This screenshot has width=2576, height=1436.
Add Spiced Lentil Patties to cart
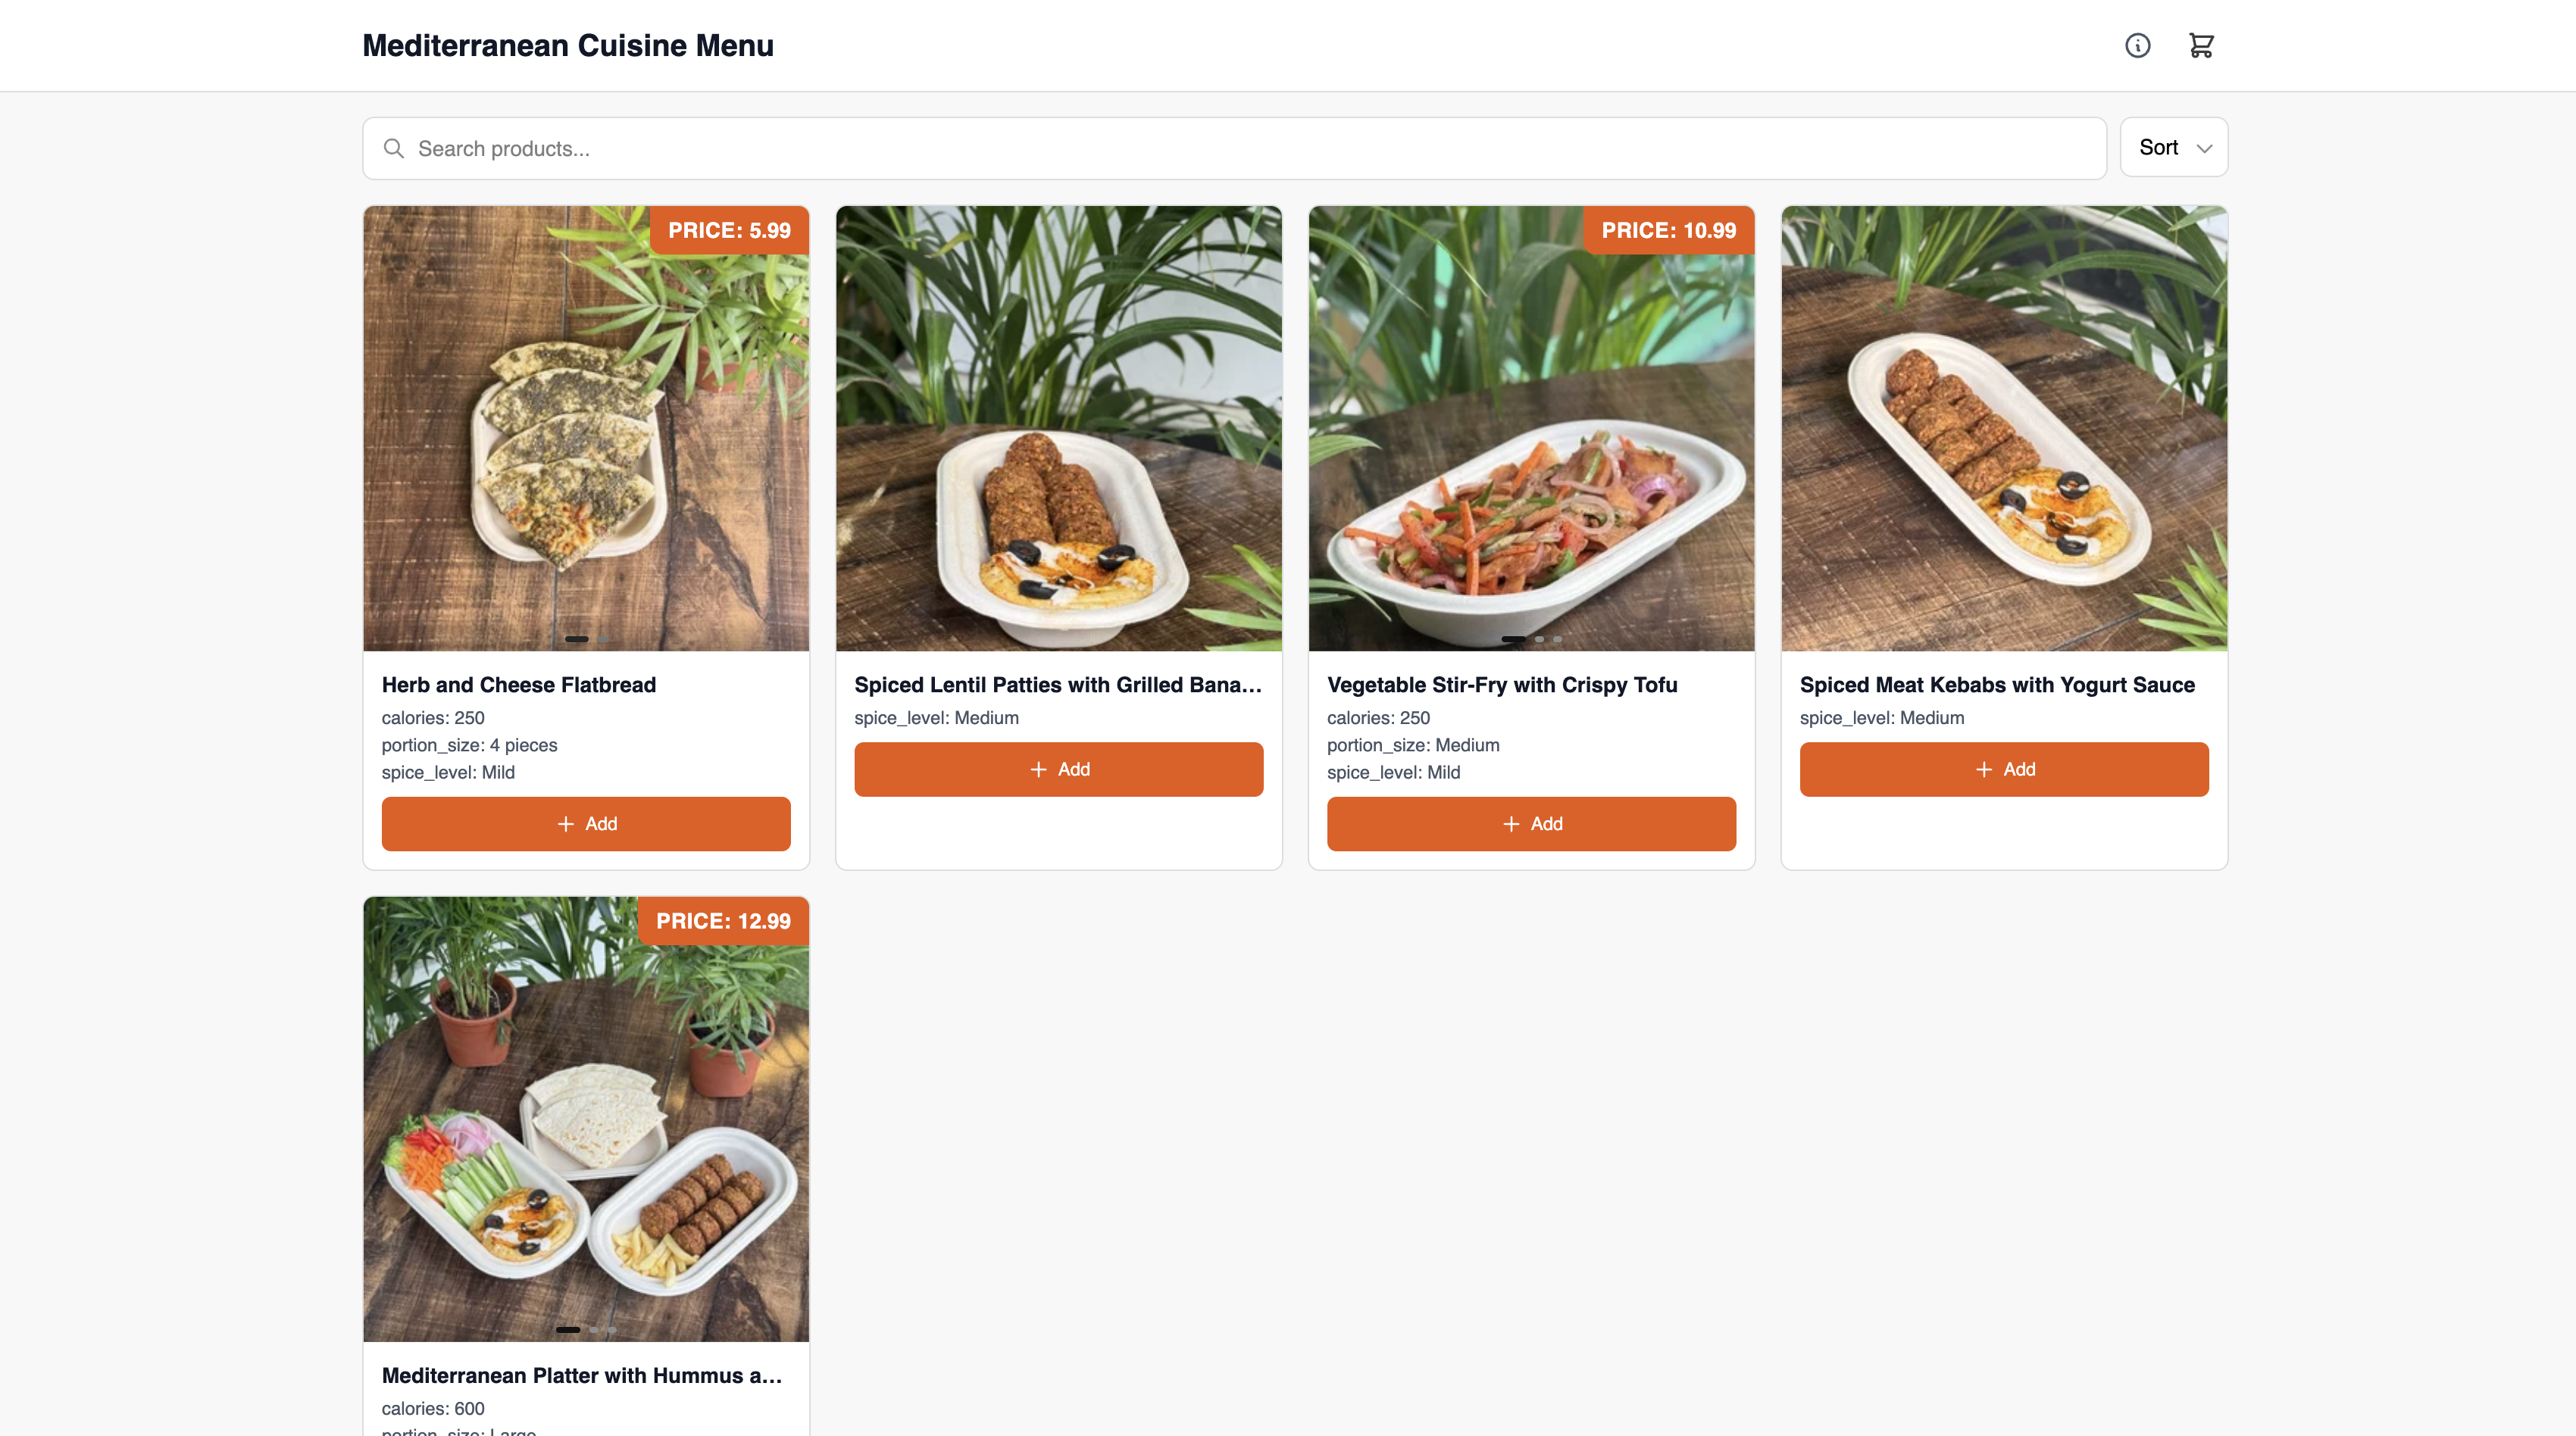coord(1058,769)
